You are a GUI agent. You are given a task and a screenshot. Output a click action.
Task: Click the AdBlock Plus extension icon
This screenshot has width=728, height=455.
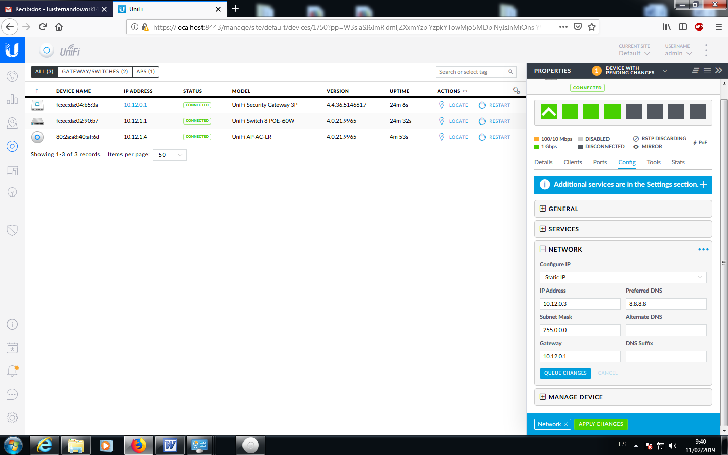(x=699, y=27)
